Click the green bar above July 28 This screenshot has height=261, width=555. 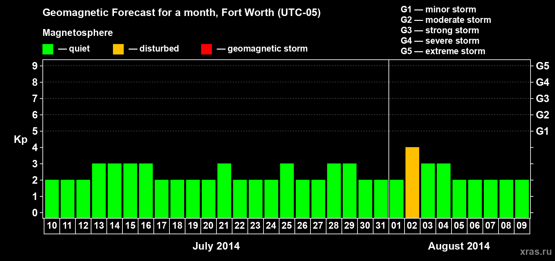click(x=334, y=191)
